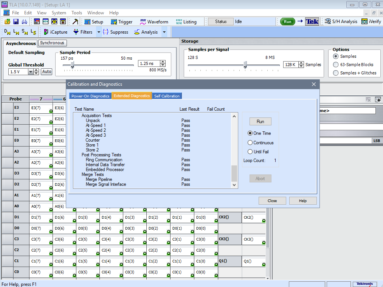
Task: Select the Continuous radio option
Action: (250, 143)
